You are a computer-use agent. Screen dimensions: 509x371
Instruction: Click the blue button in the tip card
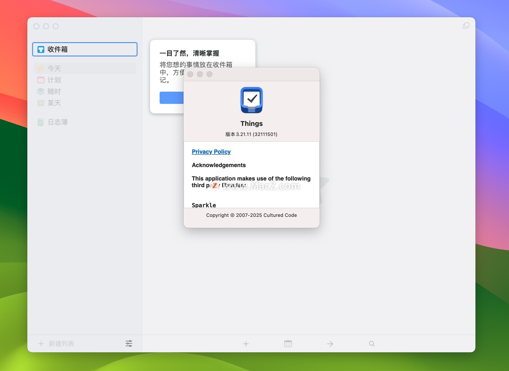point(172,98)
